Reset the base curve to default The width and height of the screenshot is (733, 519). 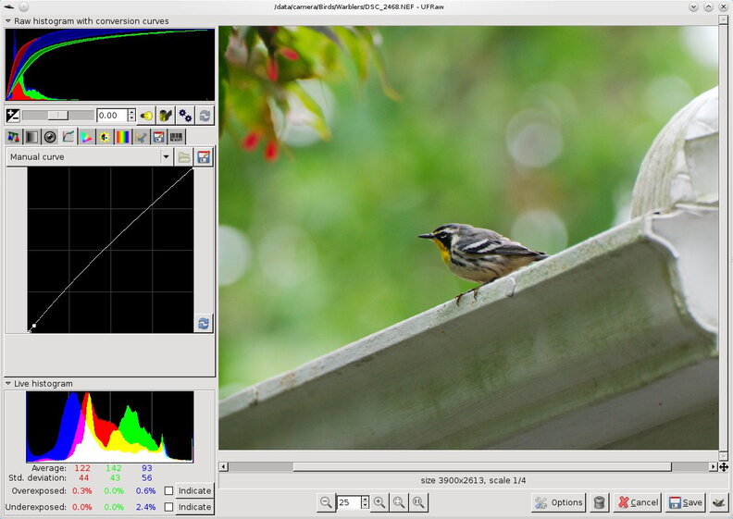[x=203, y=323]
